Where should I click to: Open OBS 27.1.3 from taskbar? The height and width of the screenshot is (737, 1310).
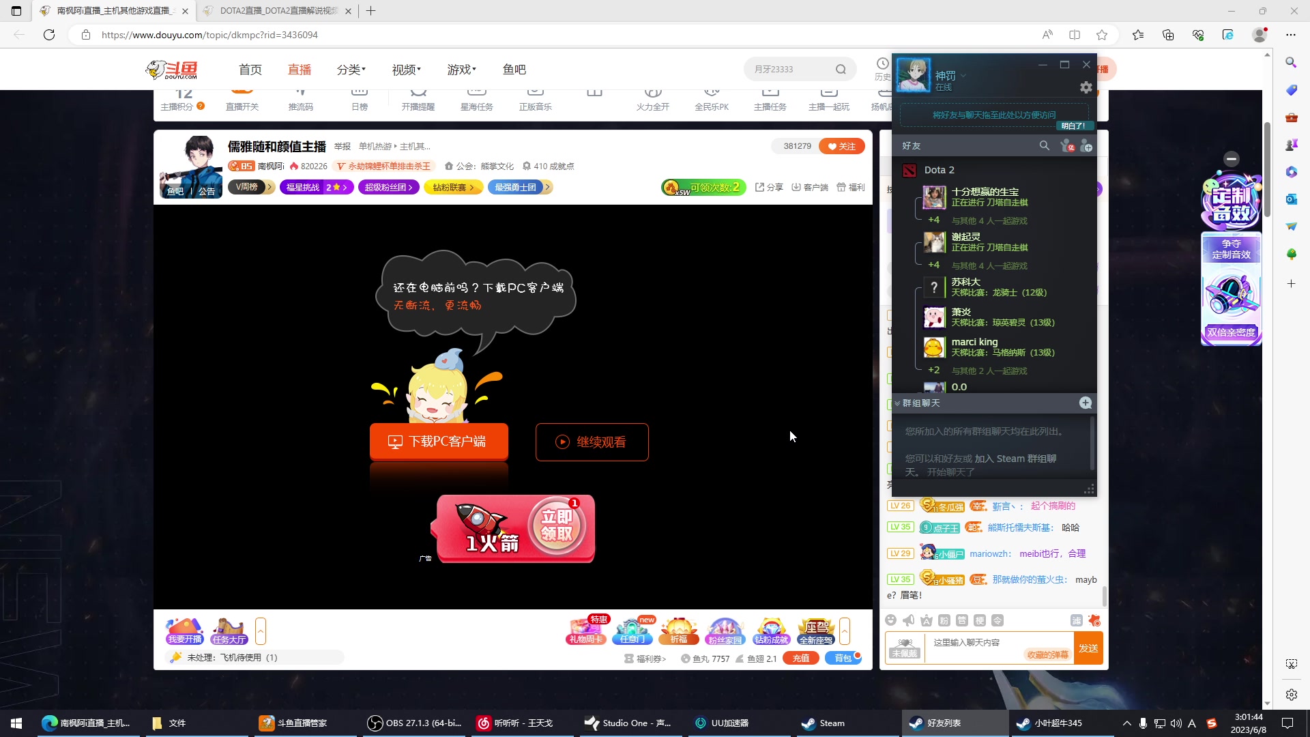tap(414, 723)
